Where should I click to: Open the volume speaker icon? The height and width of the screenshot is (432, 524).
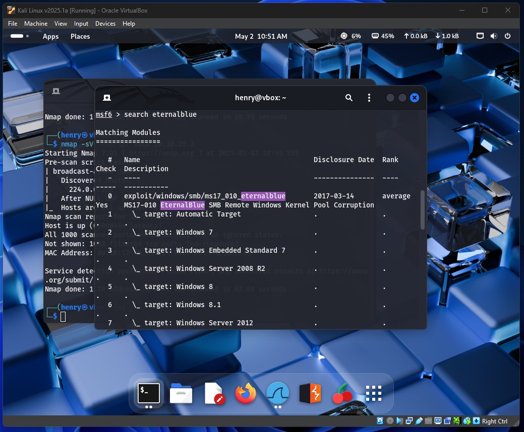pyautogui.click(x=494, y=36)
